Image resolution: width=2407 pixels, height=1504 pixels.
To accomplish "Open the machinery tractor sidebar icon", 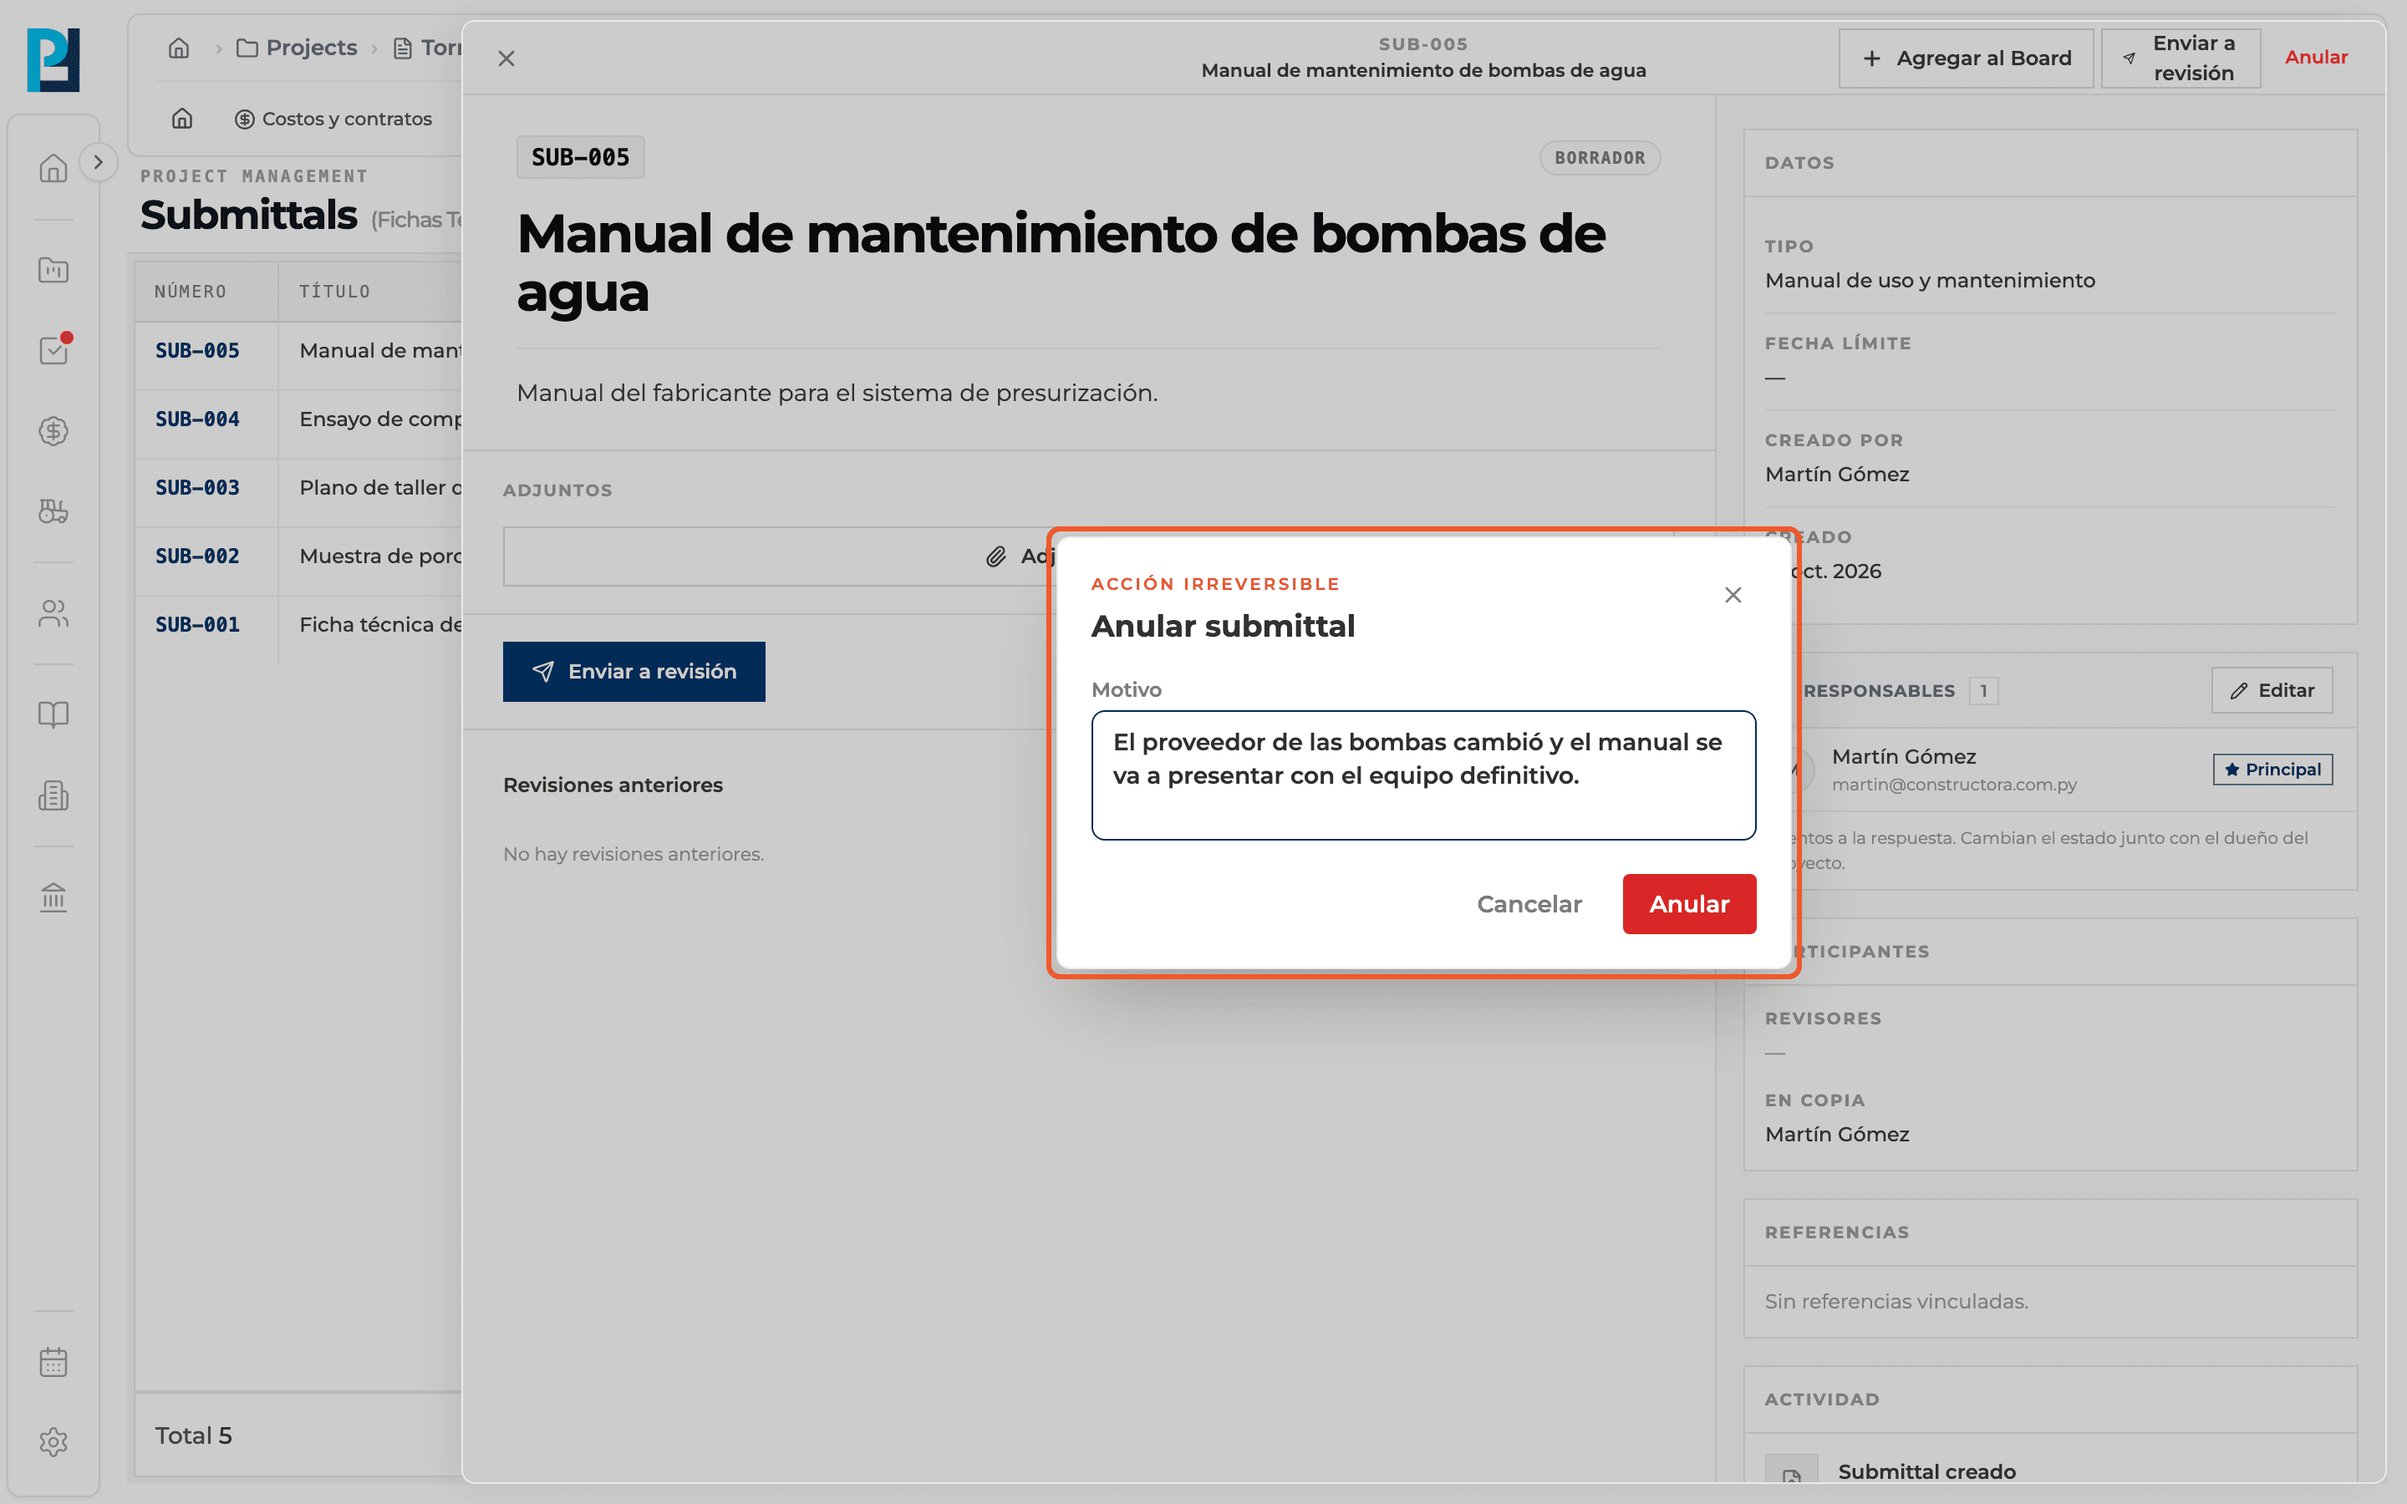I will tap(53, 511).
